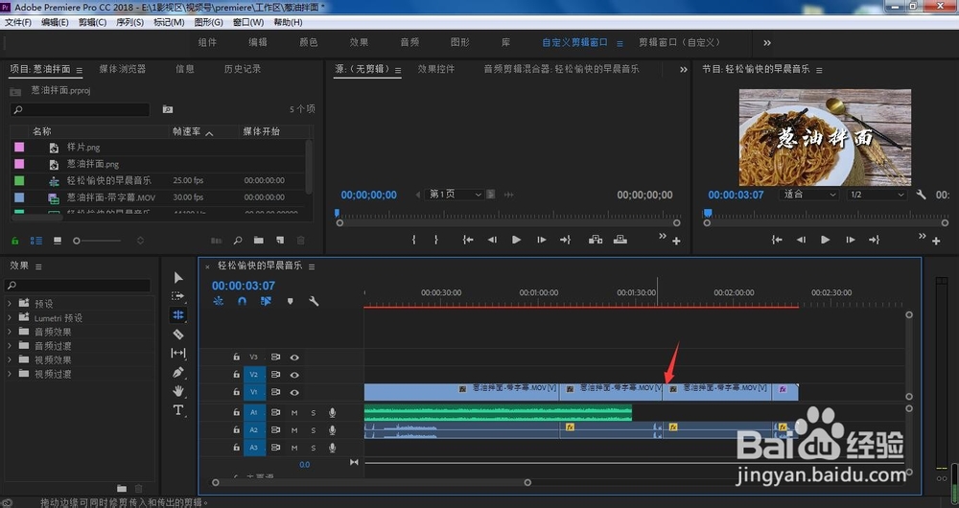Mute audio track A1
The height and width of the screenshot is (508, 959).
click(294, 413)
